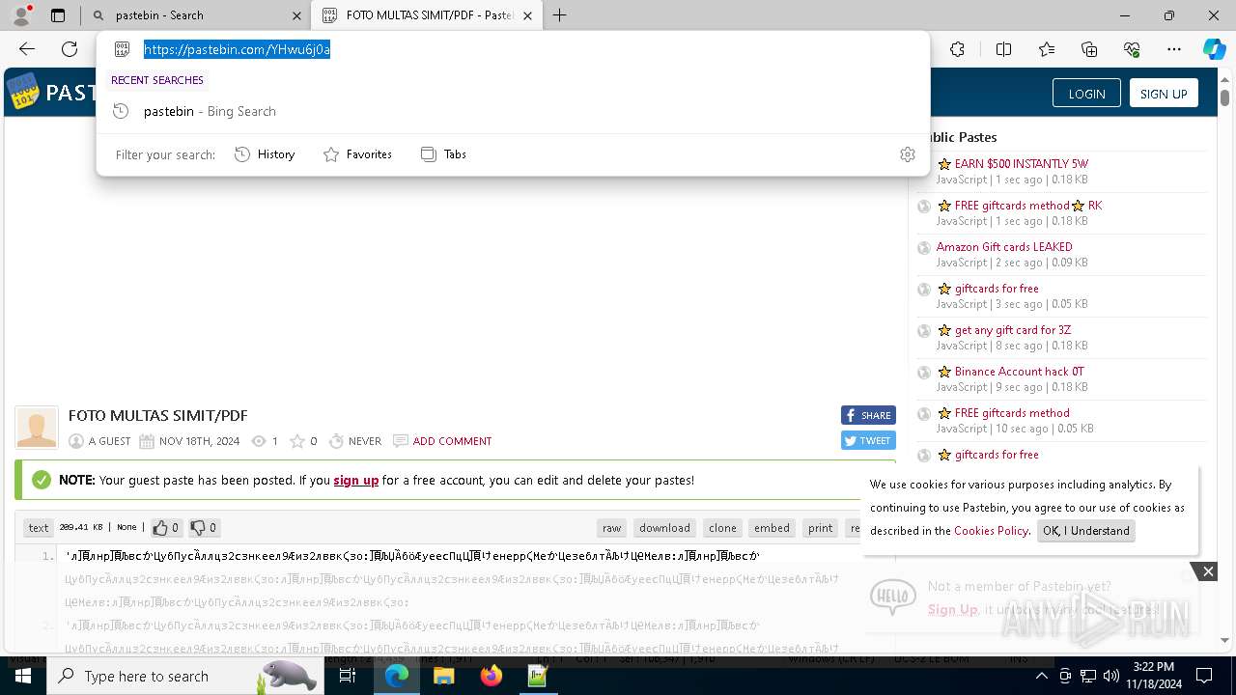Open the Windows Start menu
Viewport: 1236px width, 695px height.
tap(23, 676)
